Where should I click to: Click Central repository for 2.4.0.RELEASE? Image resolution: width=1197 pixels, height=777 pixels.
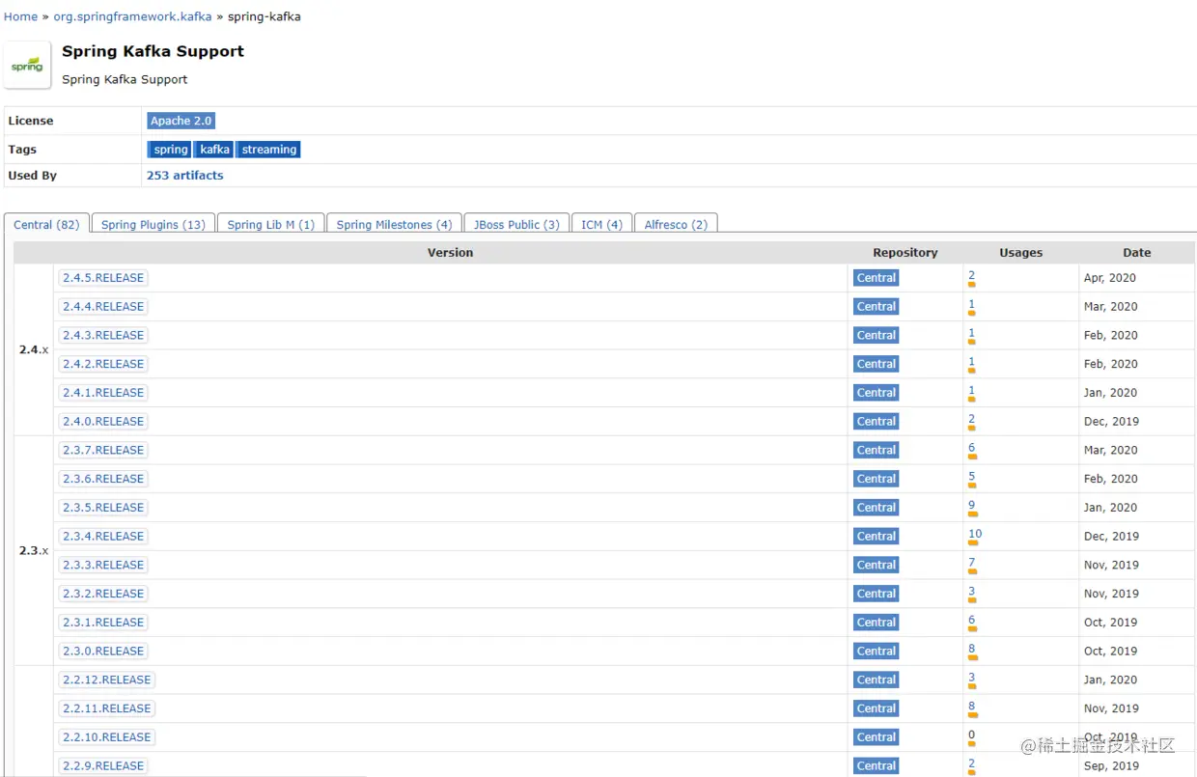[877, 421]
